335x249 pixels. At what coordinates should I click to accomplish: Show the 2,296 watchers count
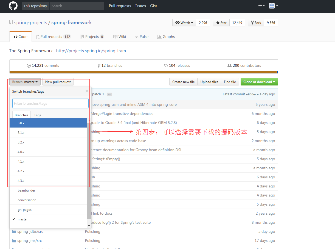[203, 23]
